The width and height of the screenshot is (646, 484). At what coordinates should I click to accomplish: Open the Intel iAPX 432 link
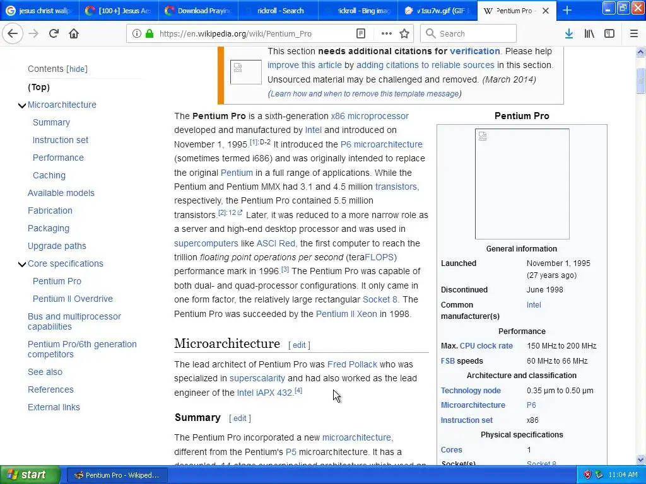pyautogui.click(x=264, y=393)
